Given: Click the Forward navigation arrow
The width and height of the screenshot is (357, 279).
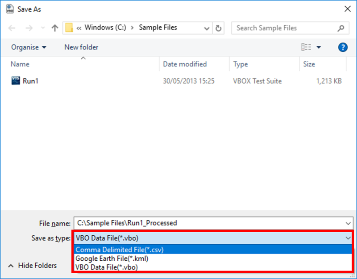Looking at the screenshot, I should coord(29,28).
